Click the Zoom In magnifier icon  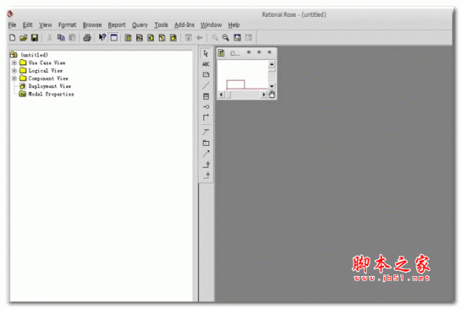tap(214, 38)
